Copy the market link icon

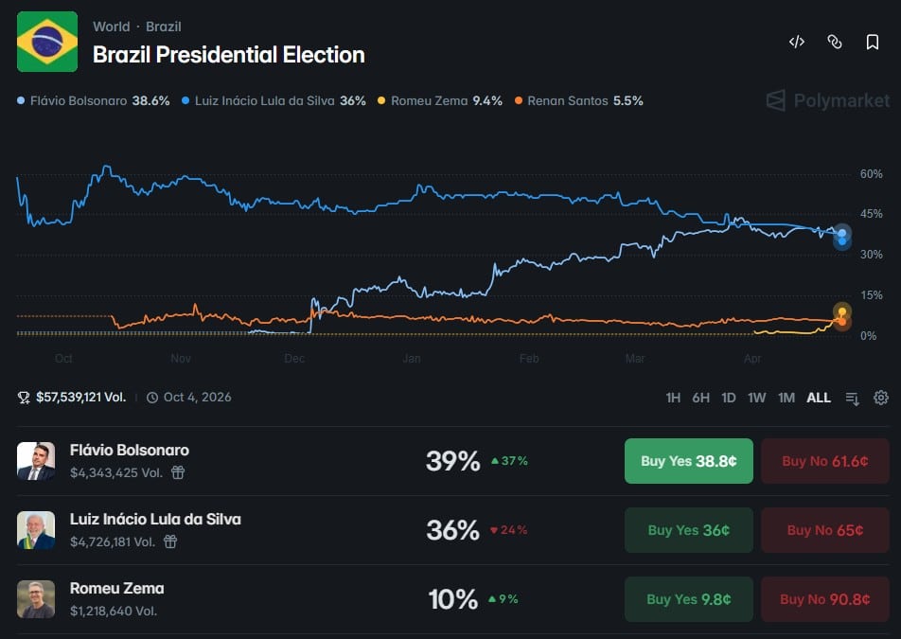pyautogui.click(x=835, y=42)
